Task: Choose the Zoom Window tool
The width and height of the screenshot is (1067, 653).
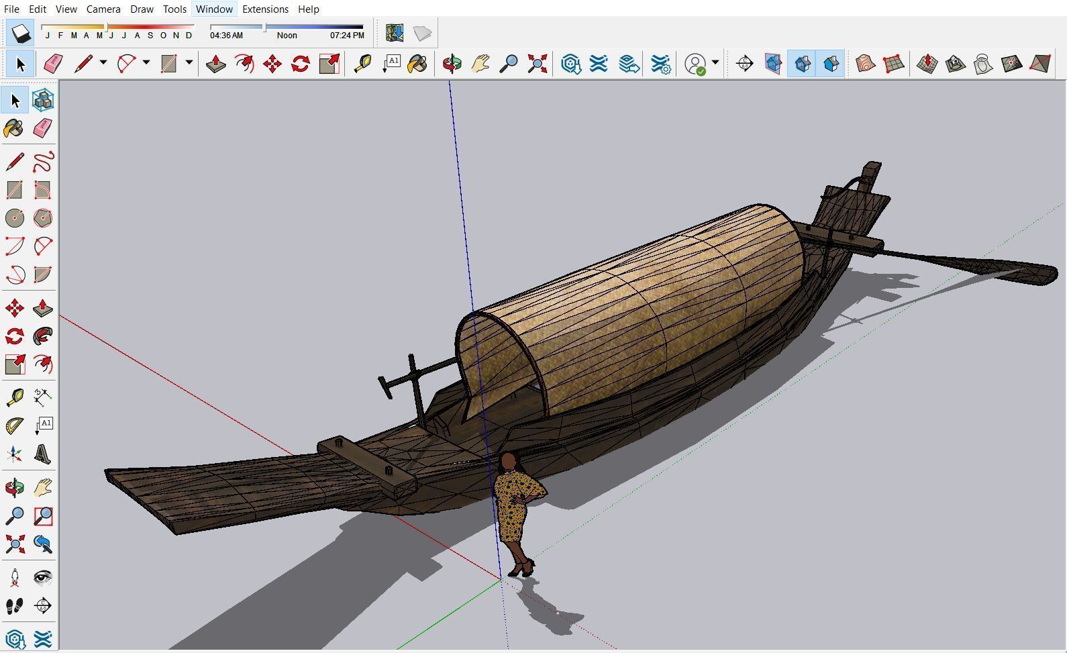Action: pos(43,516)
